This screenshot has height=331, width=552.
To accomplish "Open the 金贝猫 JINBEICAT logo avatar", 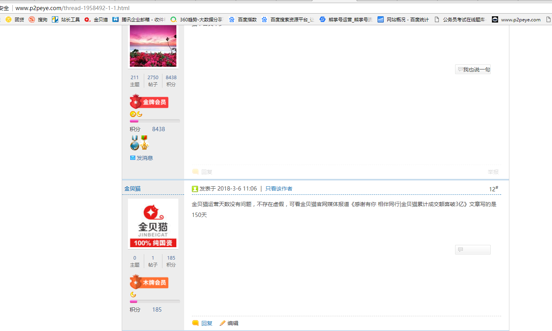I will 153,224.
